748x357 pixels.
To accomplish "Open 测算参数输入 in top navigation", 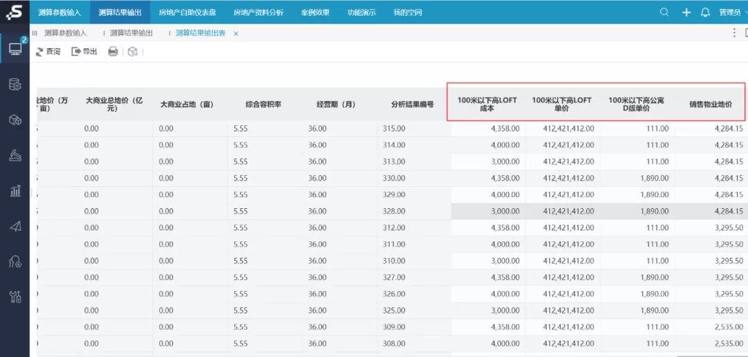I will [x=60, y=12].
